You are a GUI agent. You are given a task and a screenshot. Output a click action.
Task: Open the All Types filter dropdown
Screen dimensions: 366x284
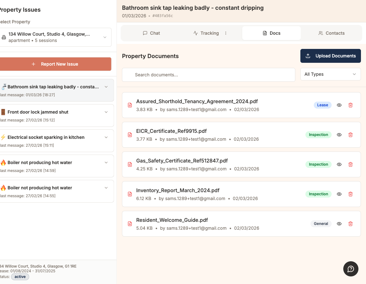(330, 74)
